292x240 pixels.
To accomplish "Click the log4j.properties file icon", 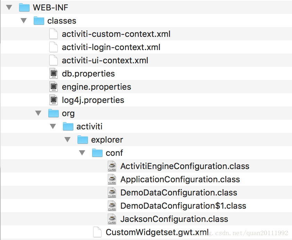I will pyautogui.click(x=54, y=100).
